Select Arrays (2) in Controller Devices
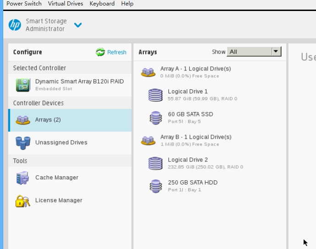Viewport: 316px width, 249px height. [x=70, y=120]
